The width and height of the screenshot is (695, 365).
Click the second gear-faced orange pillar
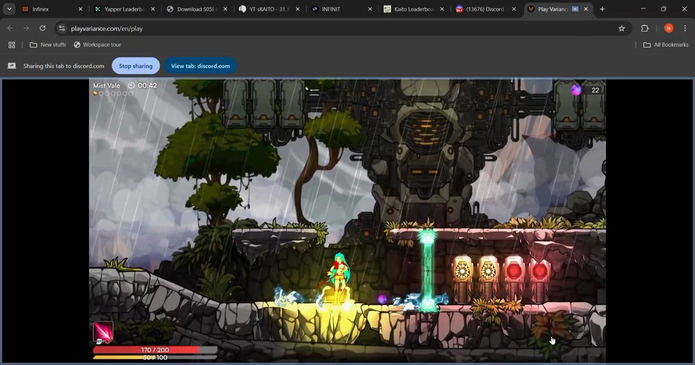pyautogui.click(x=488, y=279)
